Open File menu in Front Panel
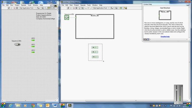The height and width of the screenshot is (108, 192). click(3, 5)
